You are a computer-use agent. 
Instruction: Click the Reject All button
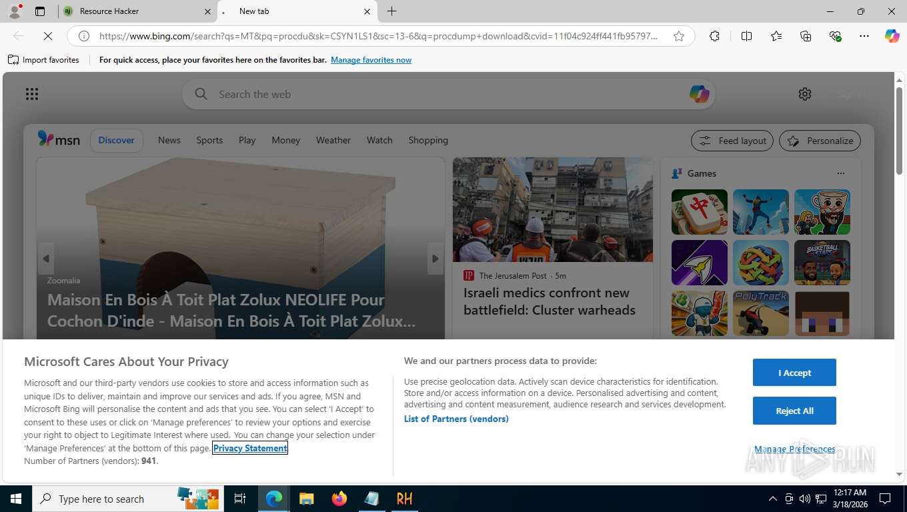[x=794, y=411]
